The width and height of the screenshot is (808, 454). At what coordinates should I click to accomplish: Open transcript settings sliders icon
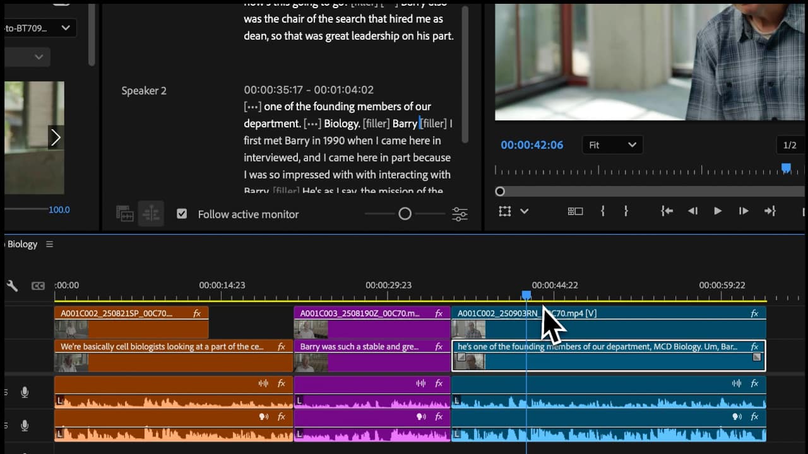(x=460, y=214)
